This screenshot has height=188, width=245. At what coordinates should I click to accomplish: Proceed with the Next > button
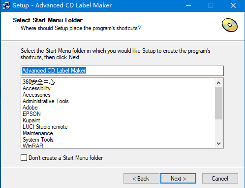tap(178, 178)
